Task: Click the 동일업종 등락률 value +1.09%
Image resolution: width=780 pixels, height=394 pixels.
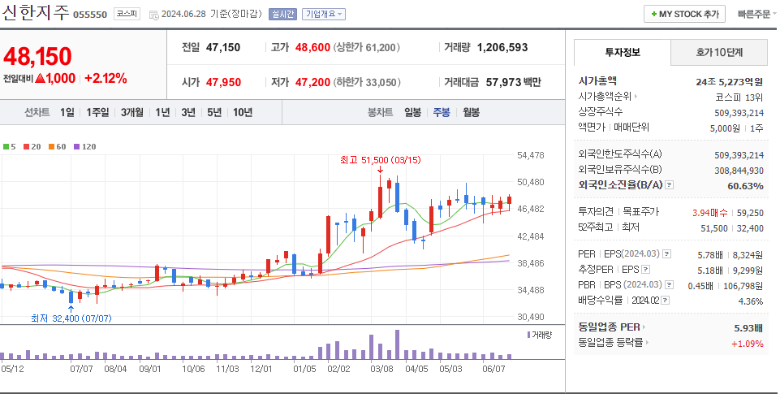Action: pyautogui.click(x=748, y=344)
